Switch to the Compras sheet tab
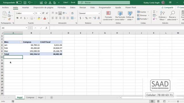This screenshot has width=184, height=103. (30, 97)
